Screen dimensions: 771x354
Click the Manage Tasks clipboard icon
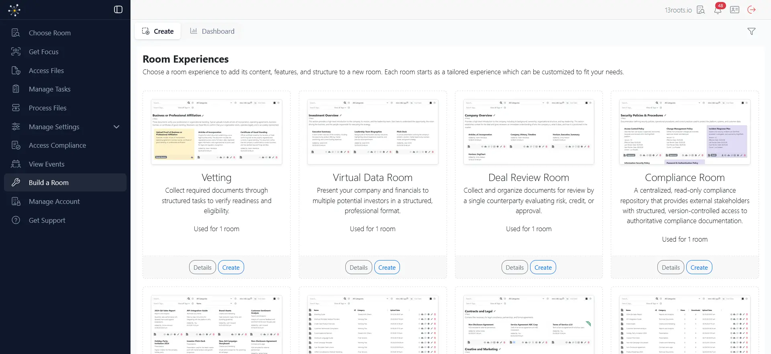16,89
